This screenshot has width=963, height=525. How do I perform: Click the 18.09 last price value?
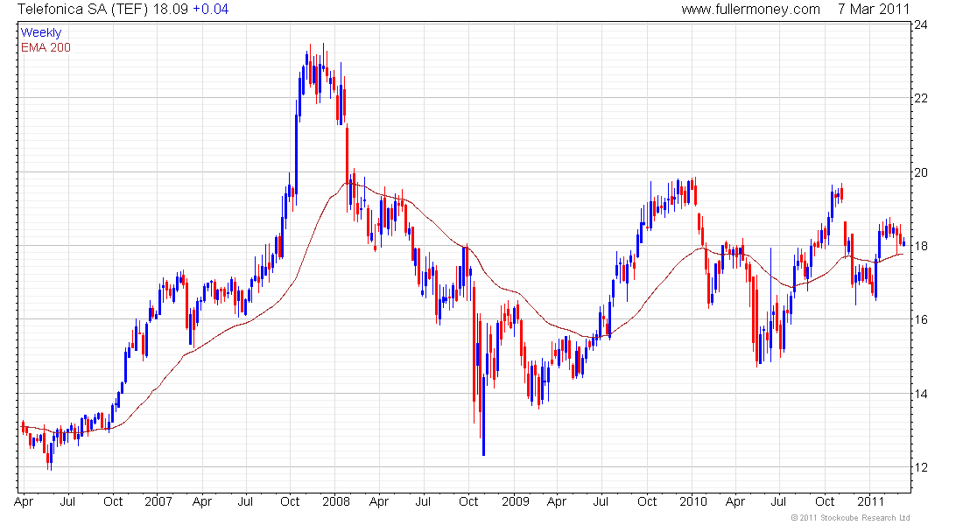tap(171, 10)
